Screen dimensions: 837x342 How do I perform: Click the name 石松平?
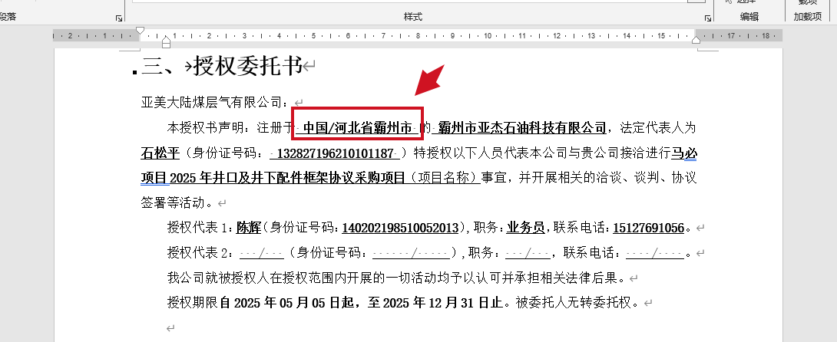tap(160, 153)
